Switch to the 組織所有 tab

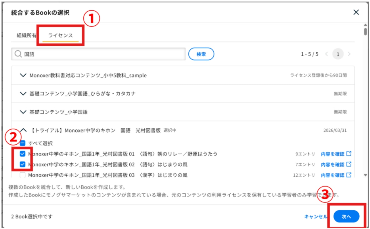pyautogui.click(x=27, y=35)
